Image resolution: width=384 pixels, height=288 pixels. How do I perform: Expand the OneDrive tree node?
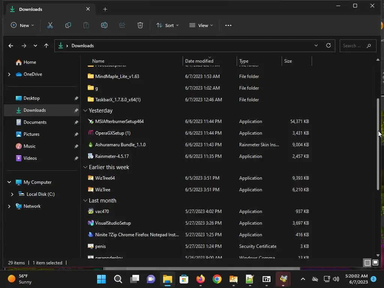tap(9, 74)
